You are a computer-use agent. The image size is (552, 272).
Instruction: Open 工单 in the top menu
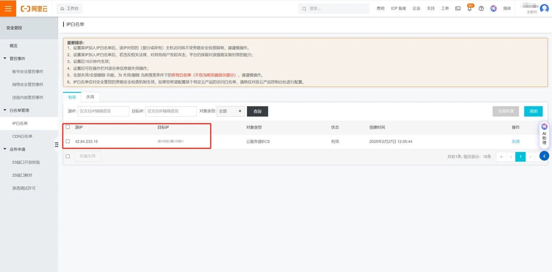click(x=445, y=8)
